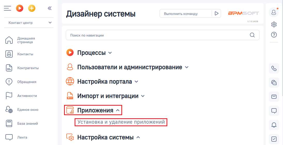283x145 pixels.
Task: Open the Контакт центр workspace dropdown
Action: click(29, 23)
